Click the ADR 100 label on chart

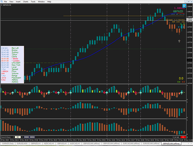point(178,22)
